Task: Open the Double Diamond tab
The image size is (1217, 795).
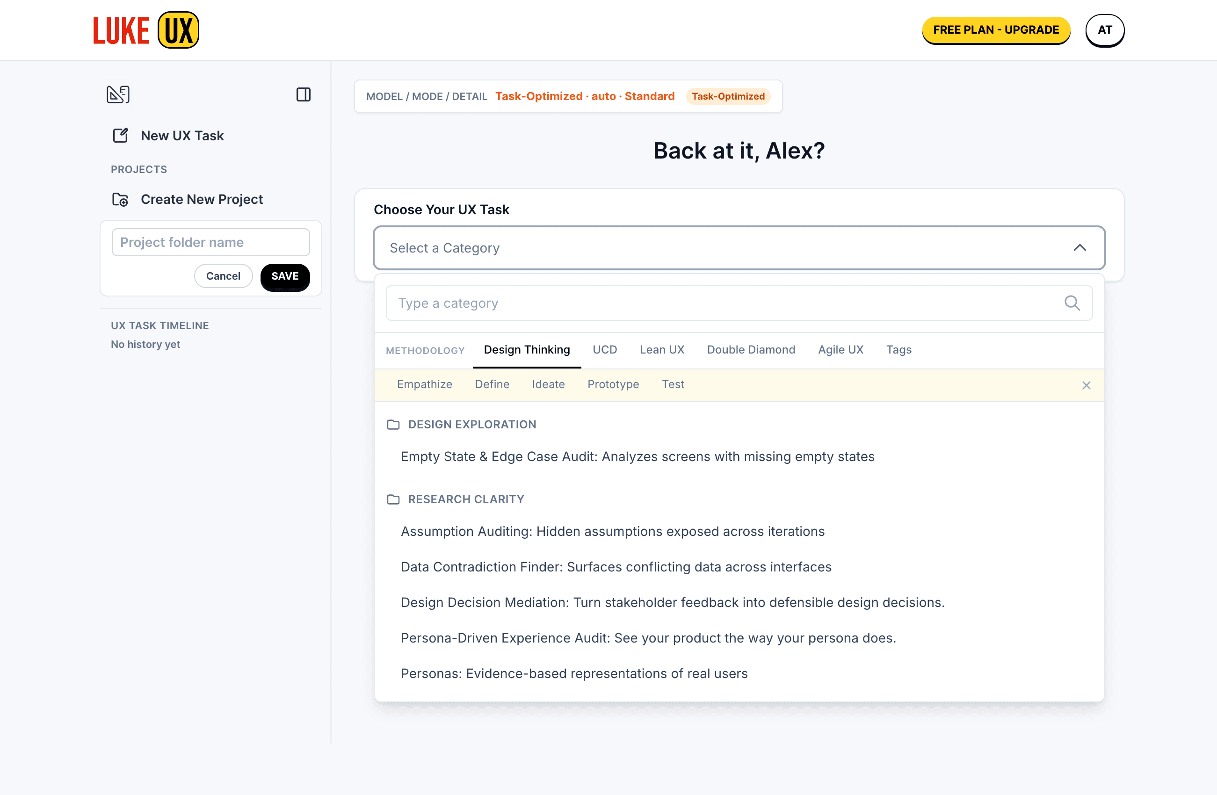Action: (x=751, y=350)
